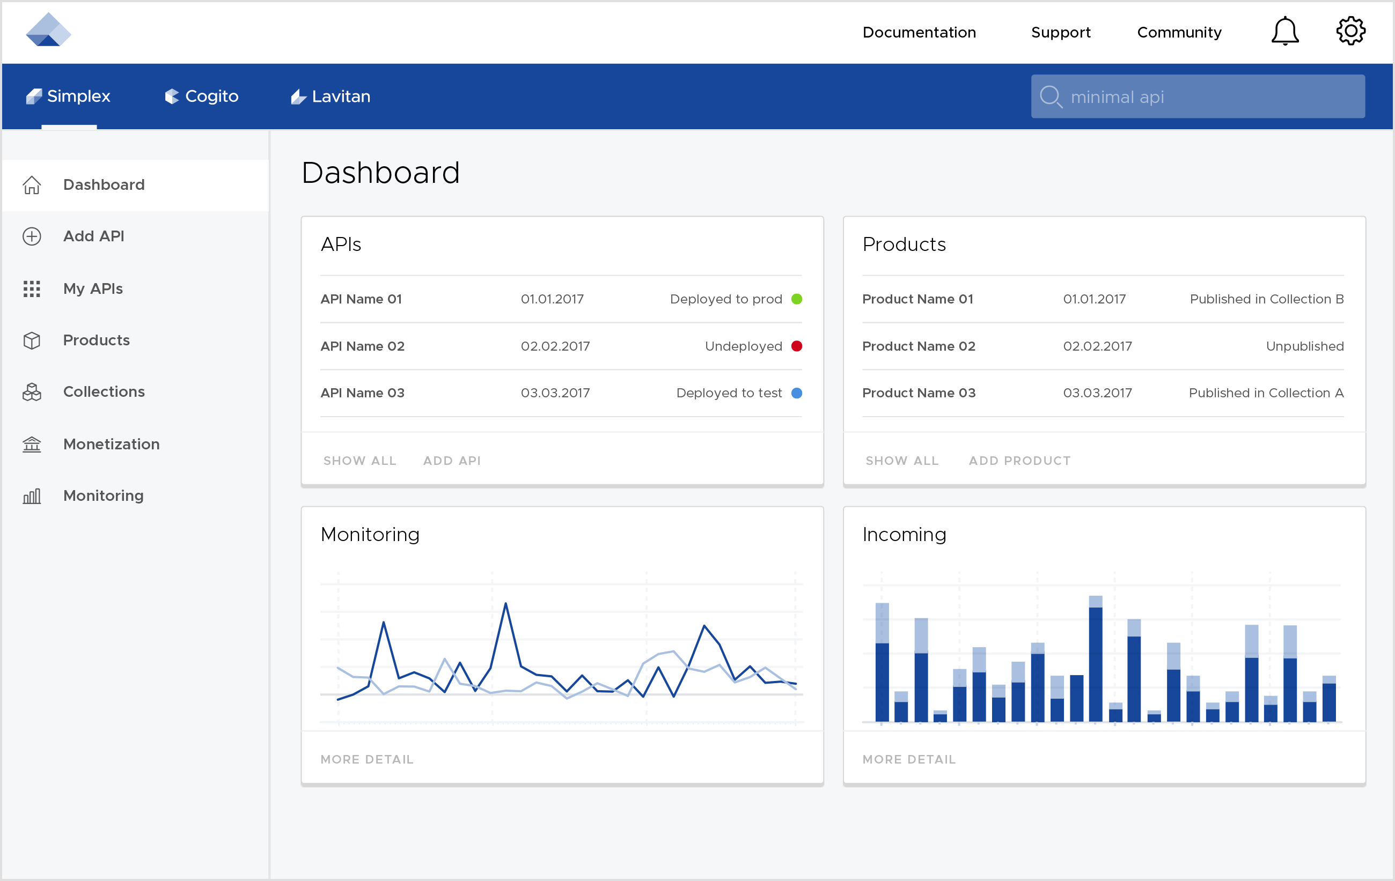Click the Products cube icon in sidebar
1395x881 pixels.
(32, 340)
